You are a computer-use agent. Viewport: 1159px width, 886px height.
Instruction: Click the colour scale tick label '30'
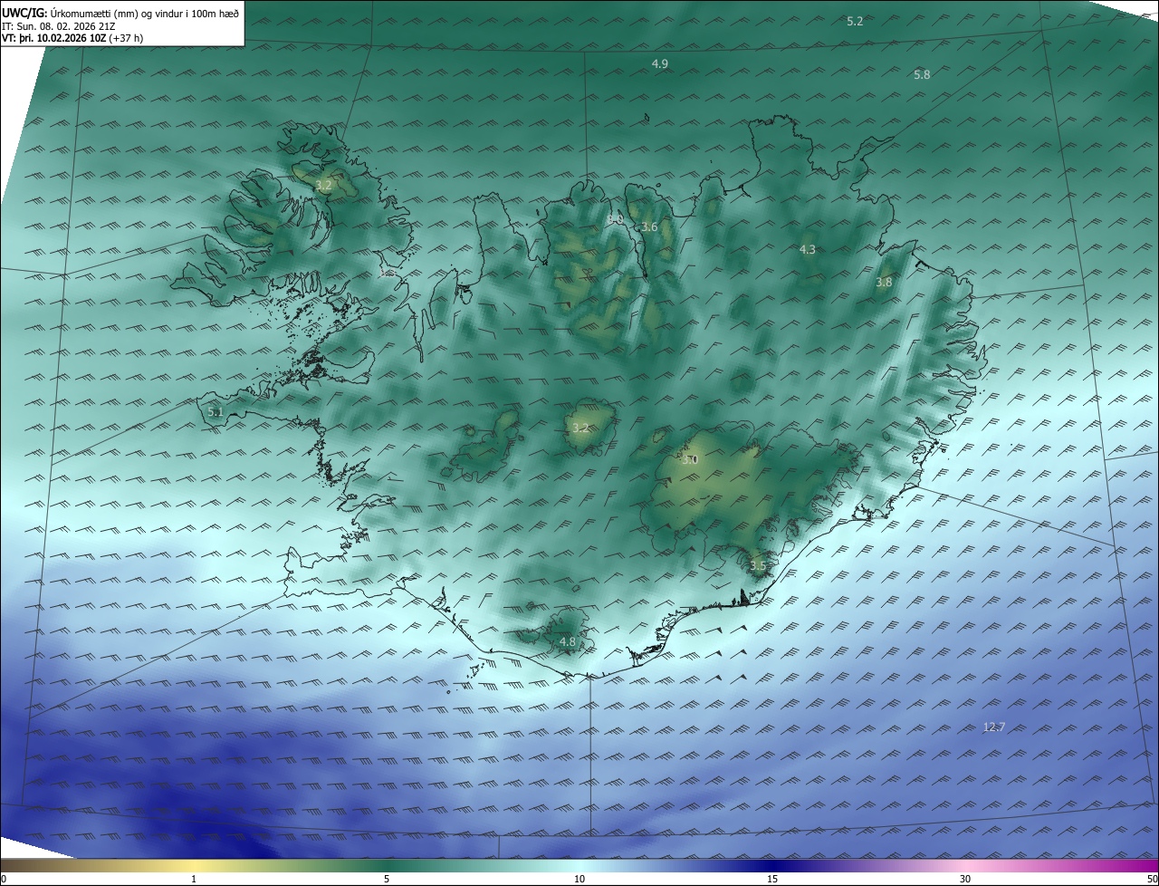click(x=965, y=879)
